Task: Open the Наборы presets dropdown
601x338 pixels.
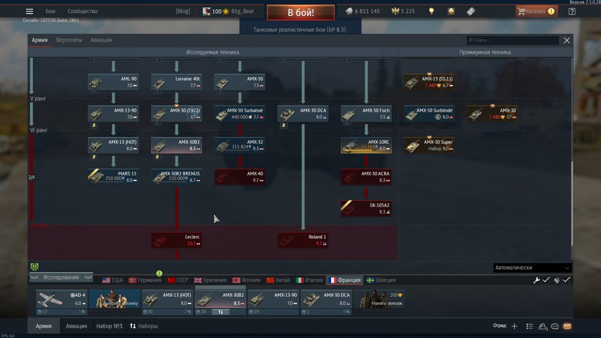Action: click(x=144, y=326)
